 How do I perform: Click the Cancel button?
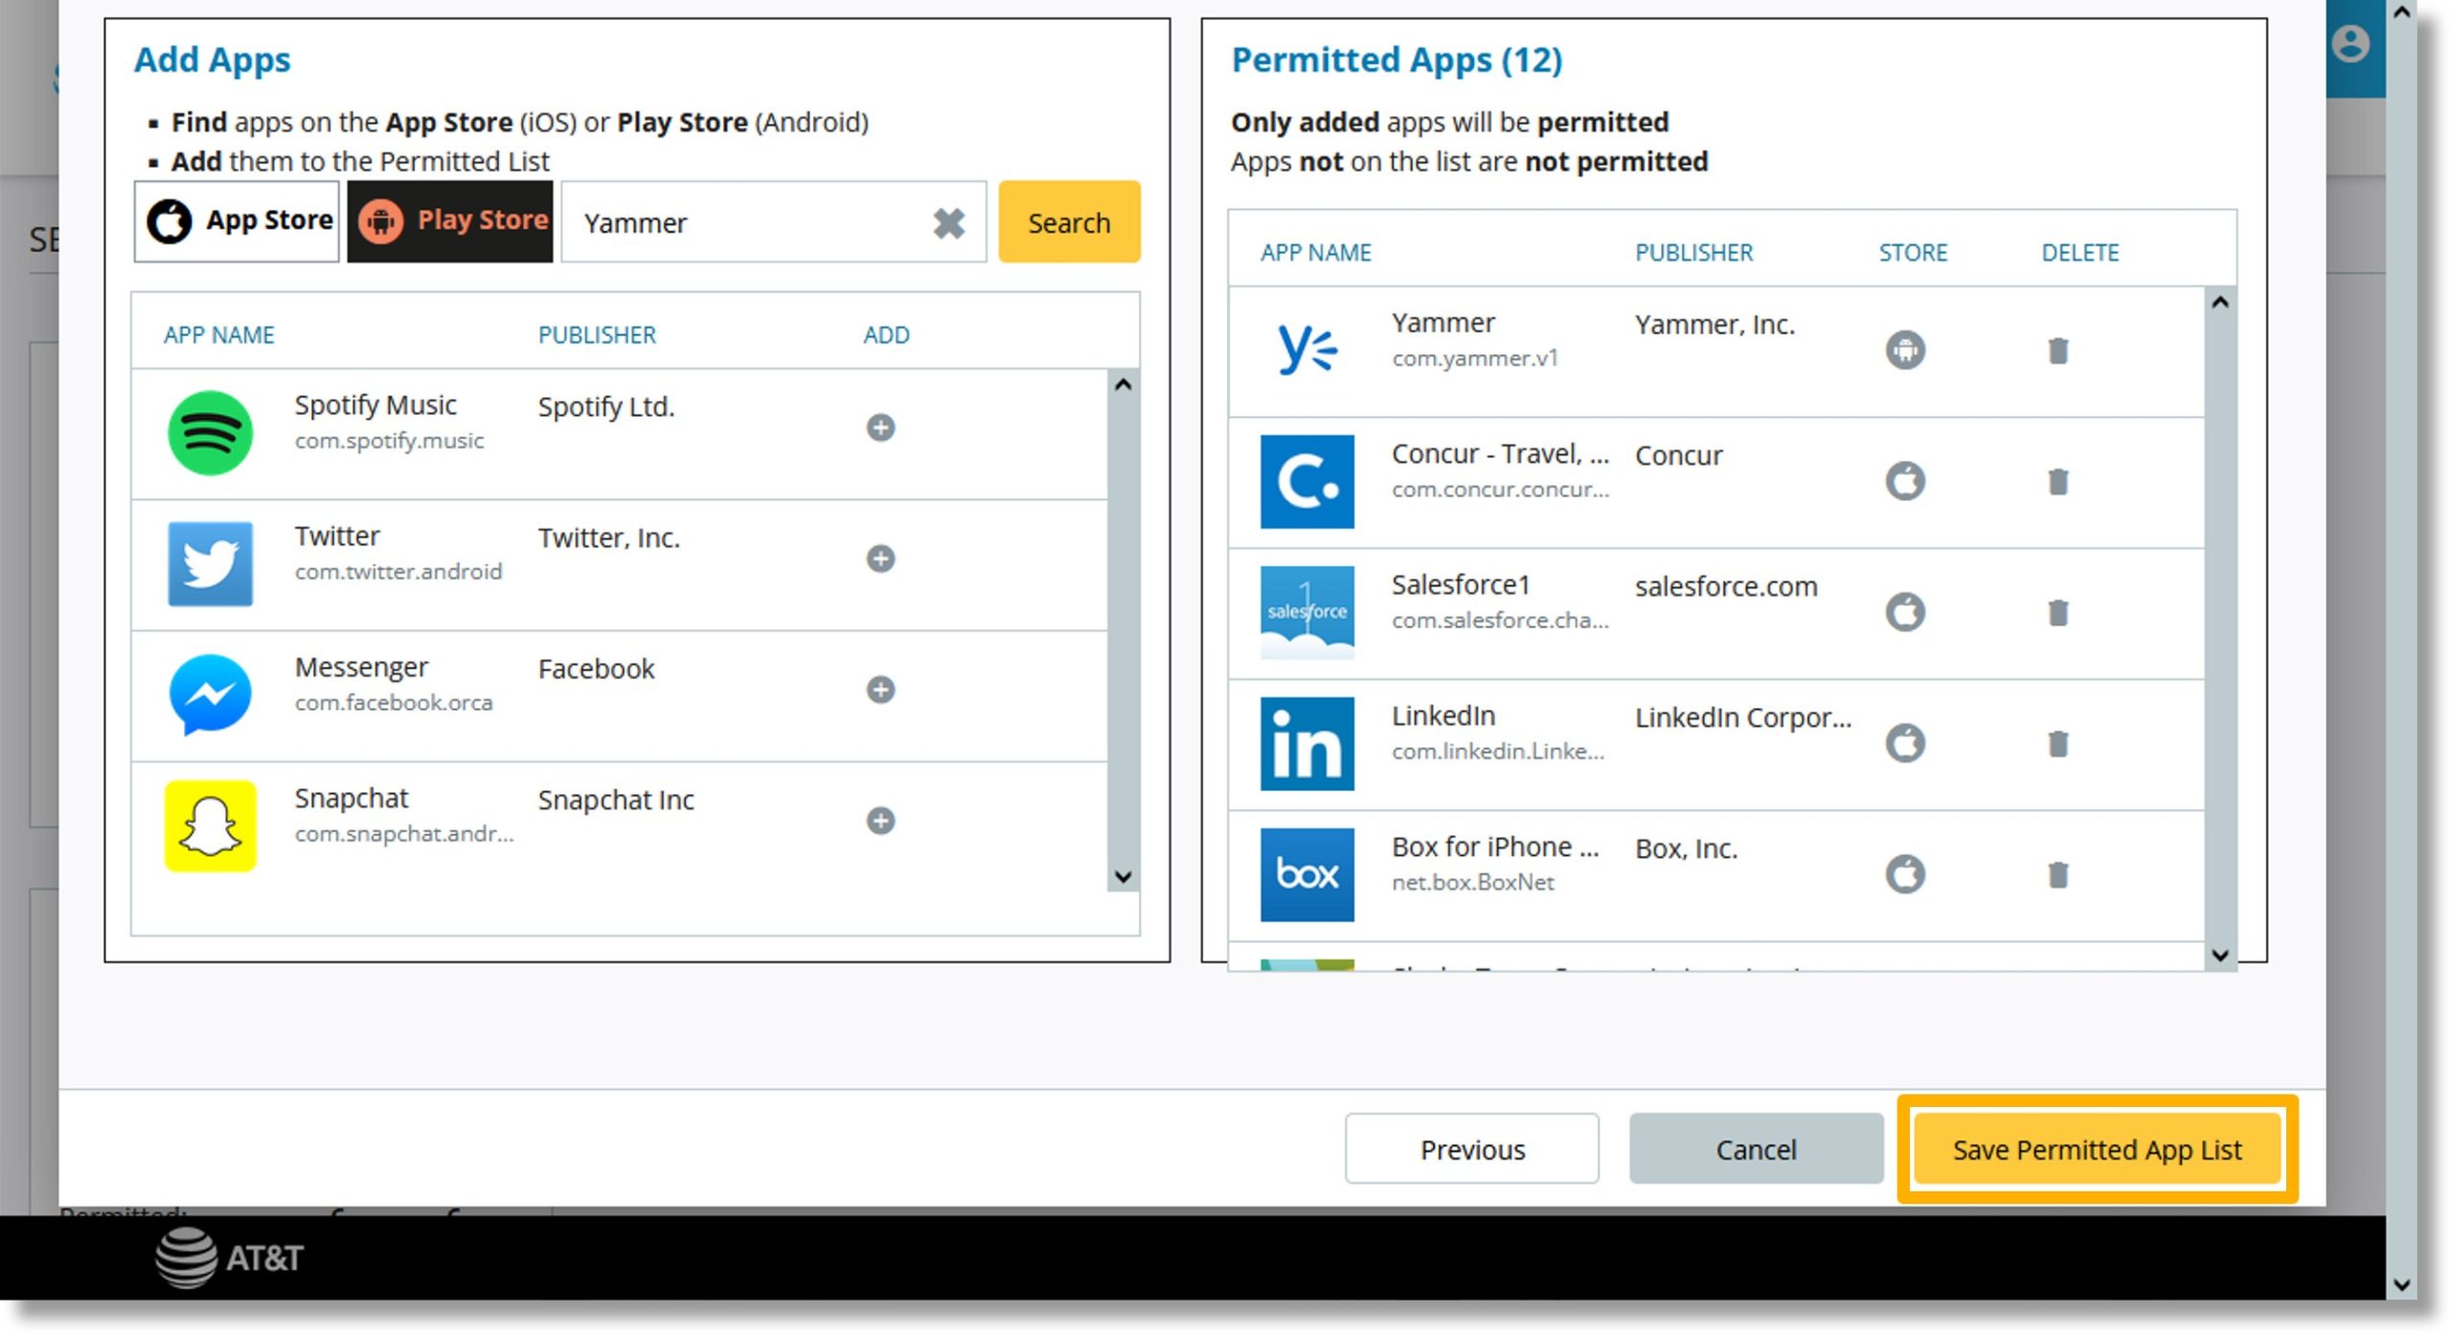click(1755, 1147)
